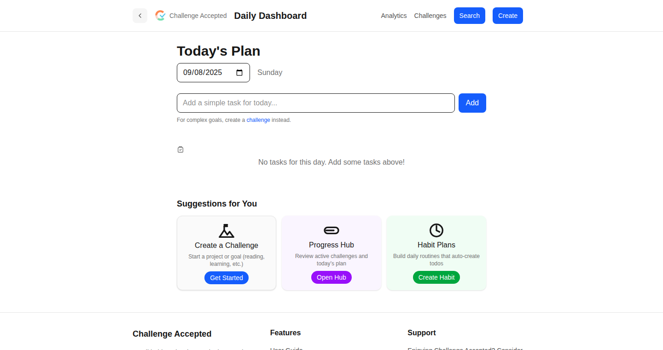
Task: Click the clipboard check icon above empty tasks
Action: tap(180, 149)
